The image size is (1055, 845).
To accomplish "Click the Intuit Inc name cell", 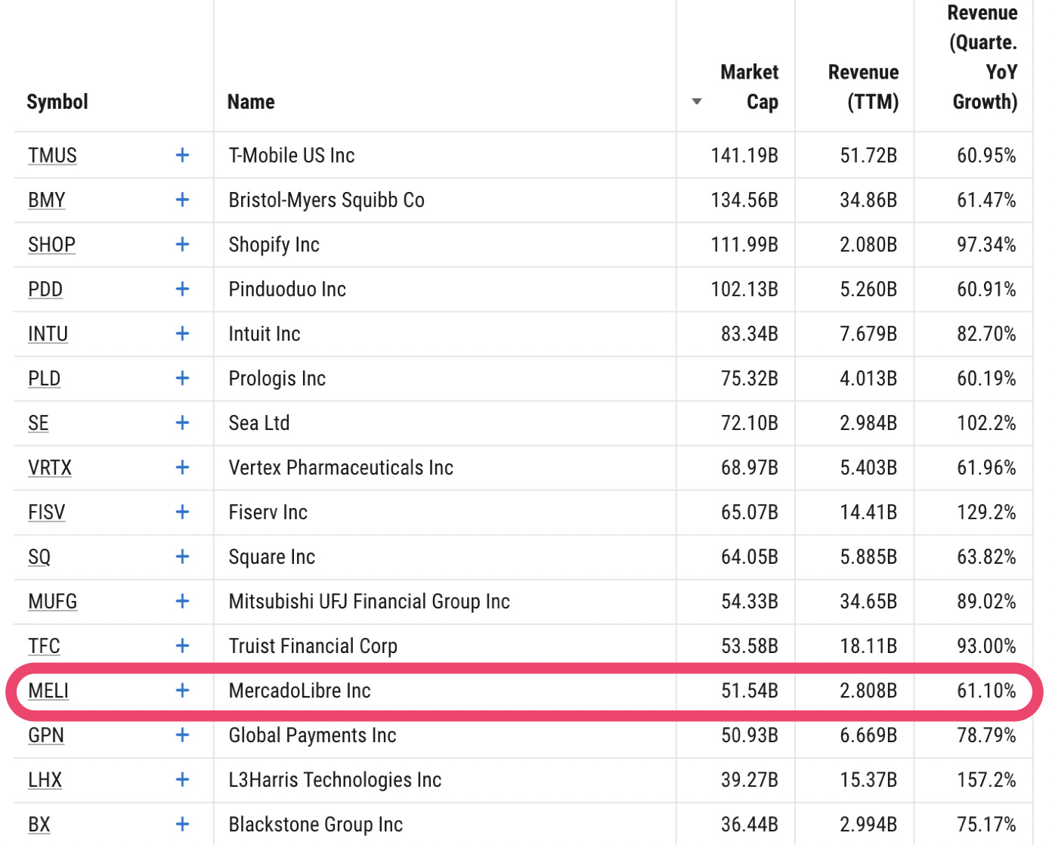I will 265,334.
